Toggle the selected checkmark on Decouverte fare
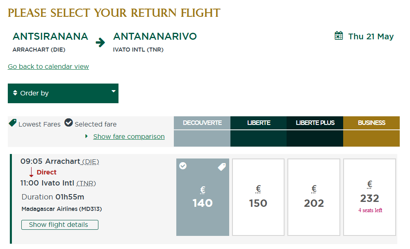The width and height of the screenshot is (410, 249). click(183, 165)
